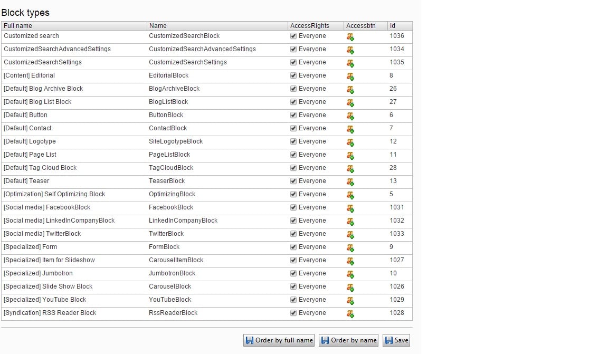
Task: Toggle Everyone checkbox for TeaserBlock
Action: coord(293,181)
